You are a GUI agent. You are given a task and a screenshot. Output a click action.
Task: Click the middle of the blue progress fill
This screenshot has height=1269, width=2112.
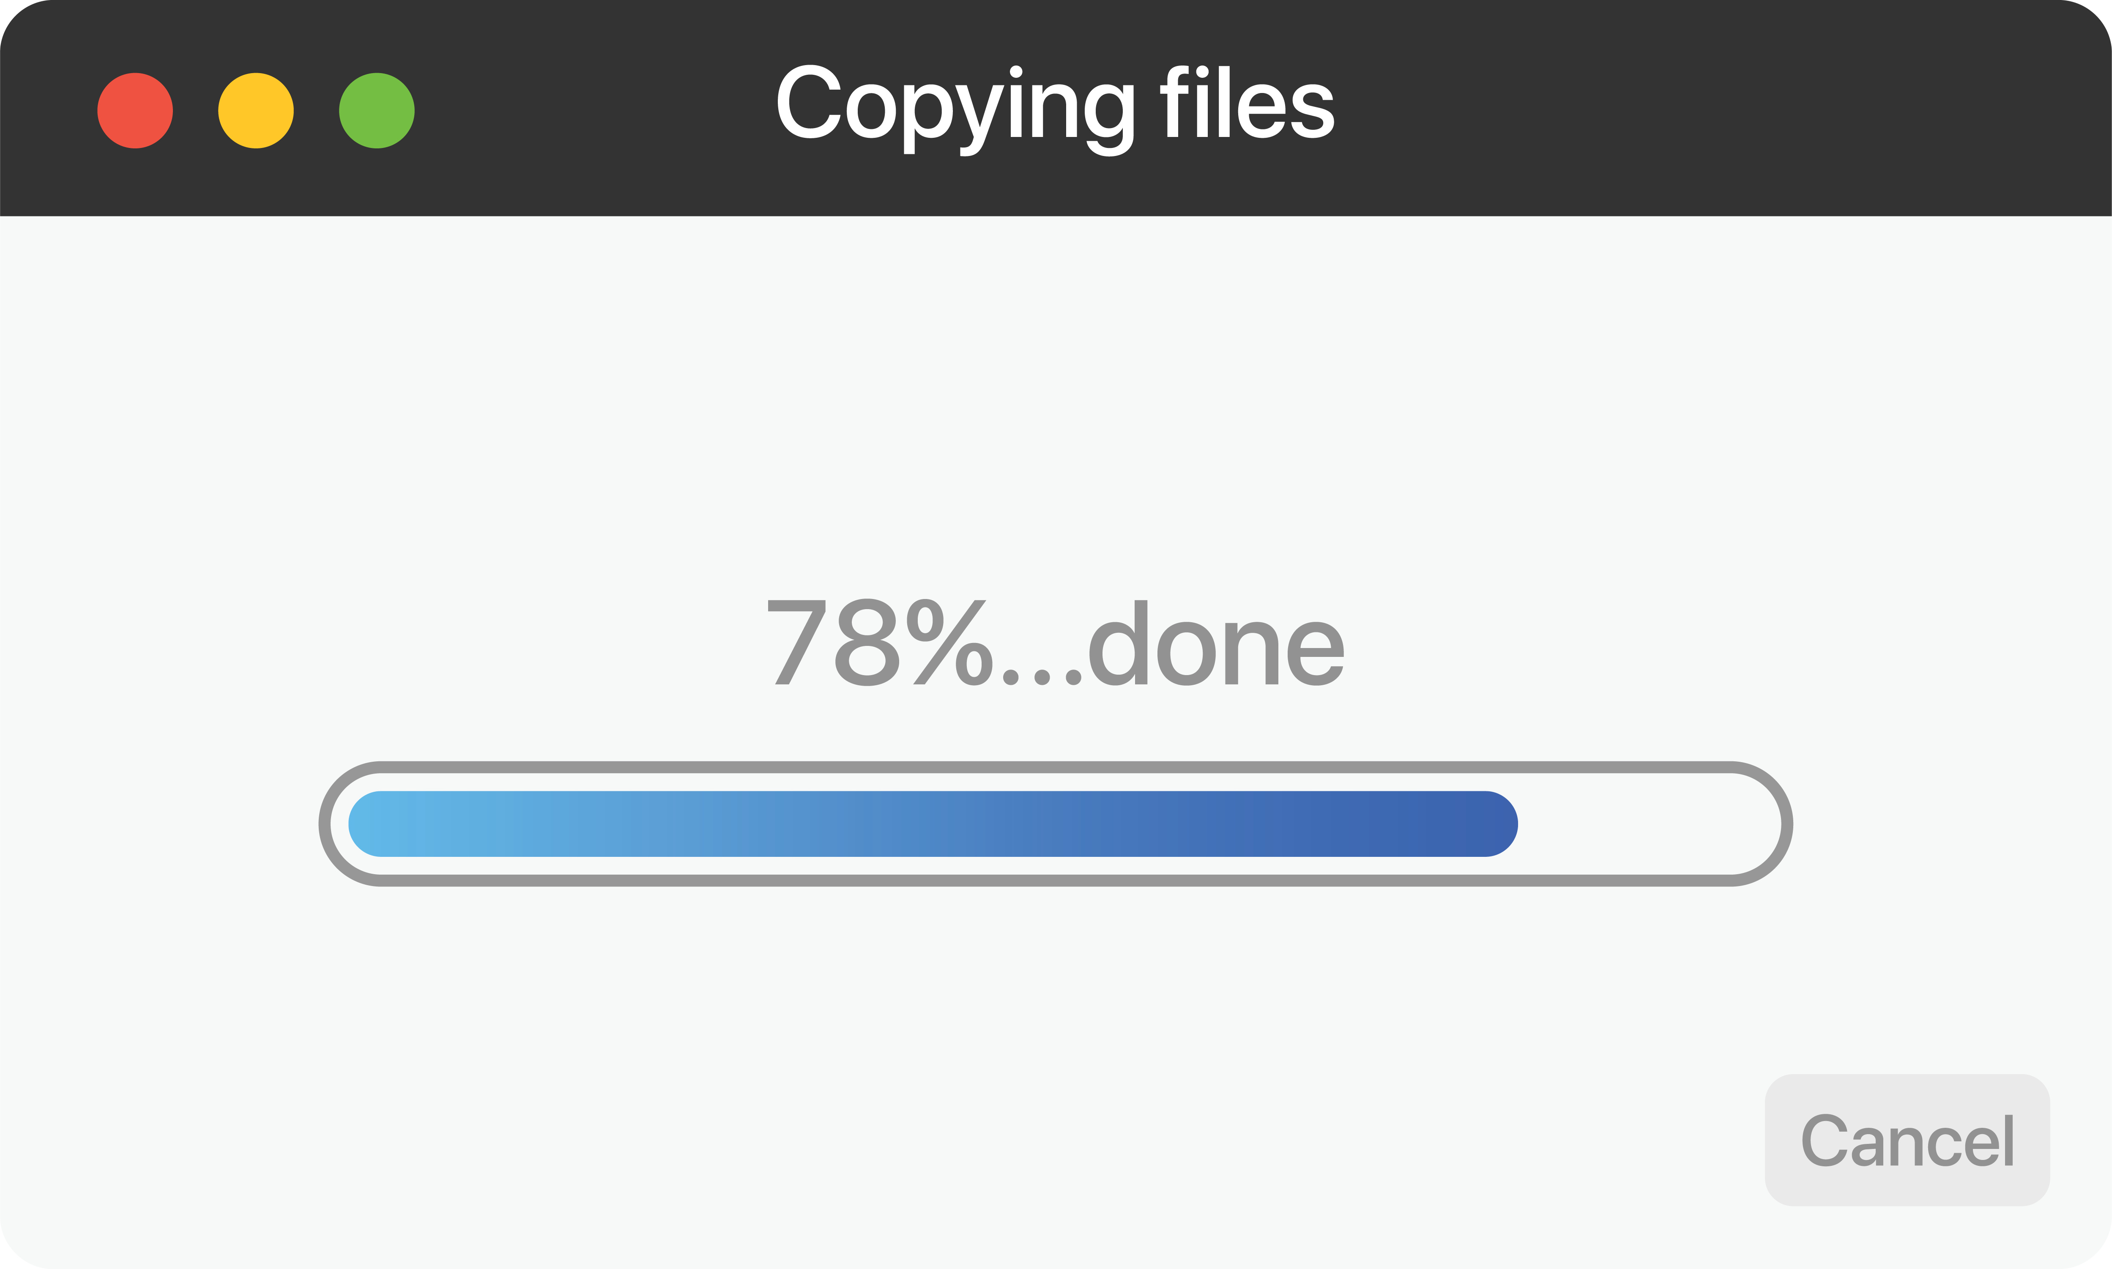pyautogui.click(x=932, y=824)
